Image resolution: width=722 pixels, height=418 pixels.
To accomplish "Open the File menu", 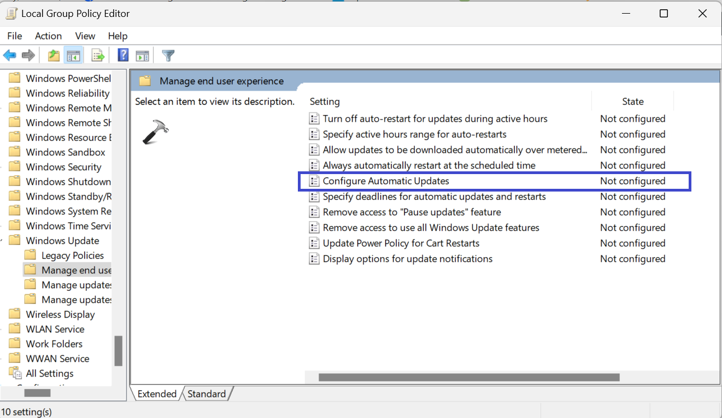I will pyautogui.click(x=15, y=36).
